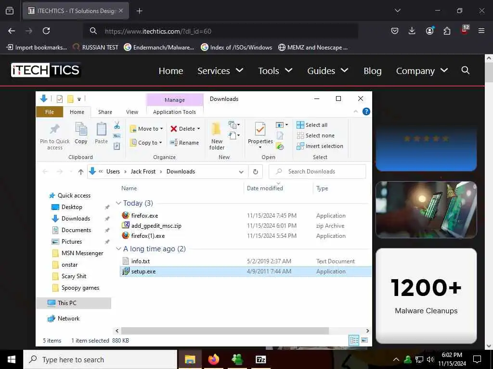Open RUSSIAN TEST bookmark
Screen dimensions: 493x369
(x=95, y=48)
